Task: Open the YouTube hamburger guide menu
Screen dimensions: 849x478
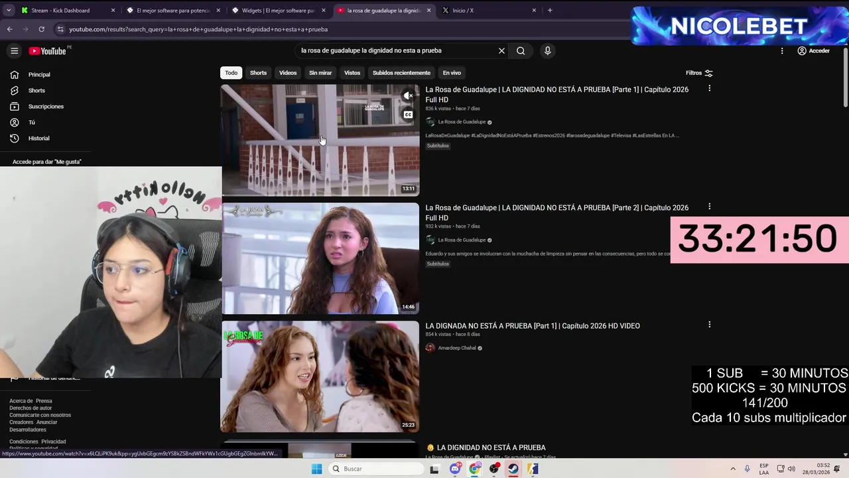Action: pos(14,51)
